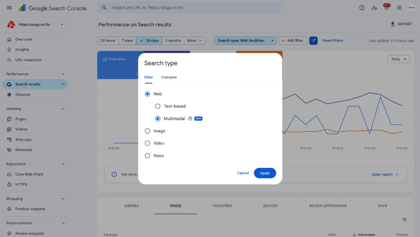Click the Open report link
This screenshot has height=237, width=420.
(385, 174)
